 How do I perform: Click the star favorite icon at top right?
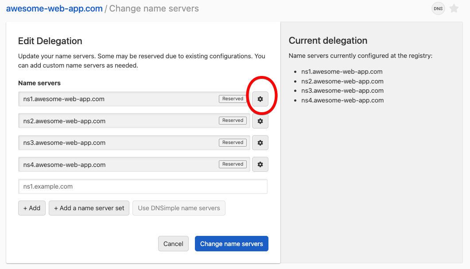click(454, 8)
